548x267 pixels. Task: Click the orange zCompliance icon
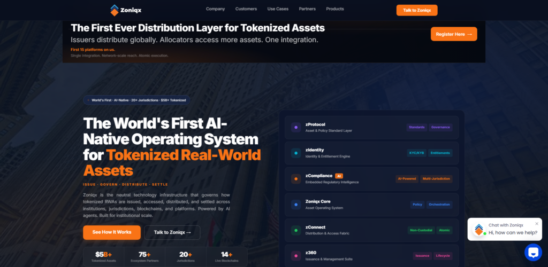(296, 178)
